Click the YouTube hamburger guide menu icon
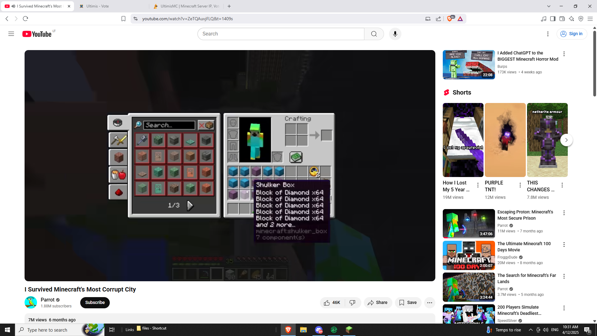Screen dimensions: 597x336 point(11,34)
